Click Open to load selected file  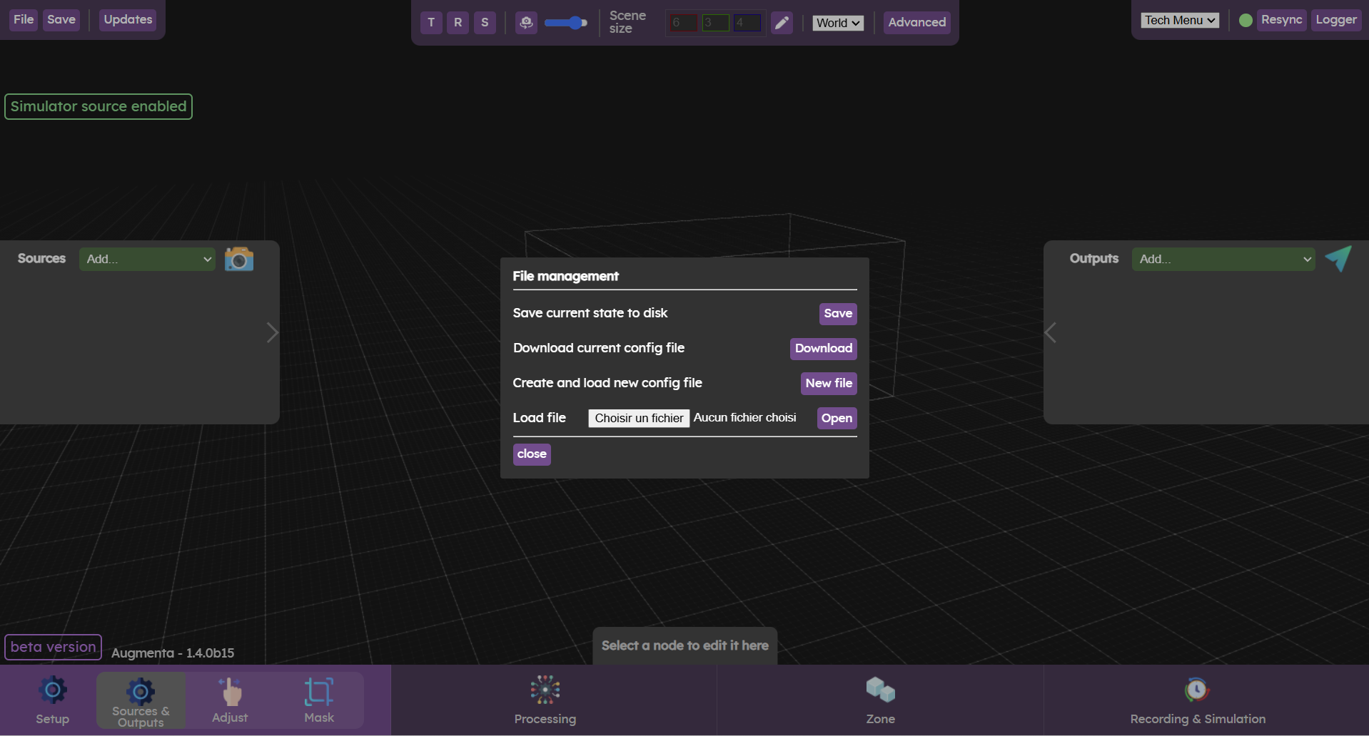coord(837,419)
